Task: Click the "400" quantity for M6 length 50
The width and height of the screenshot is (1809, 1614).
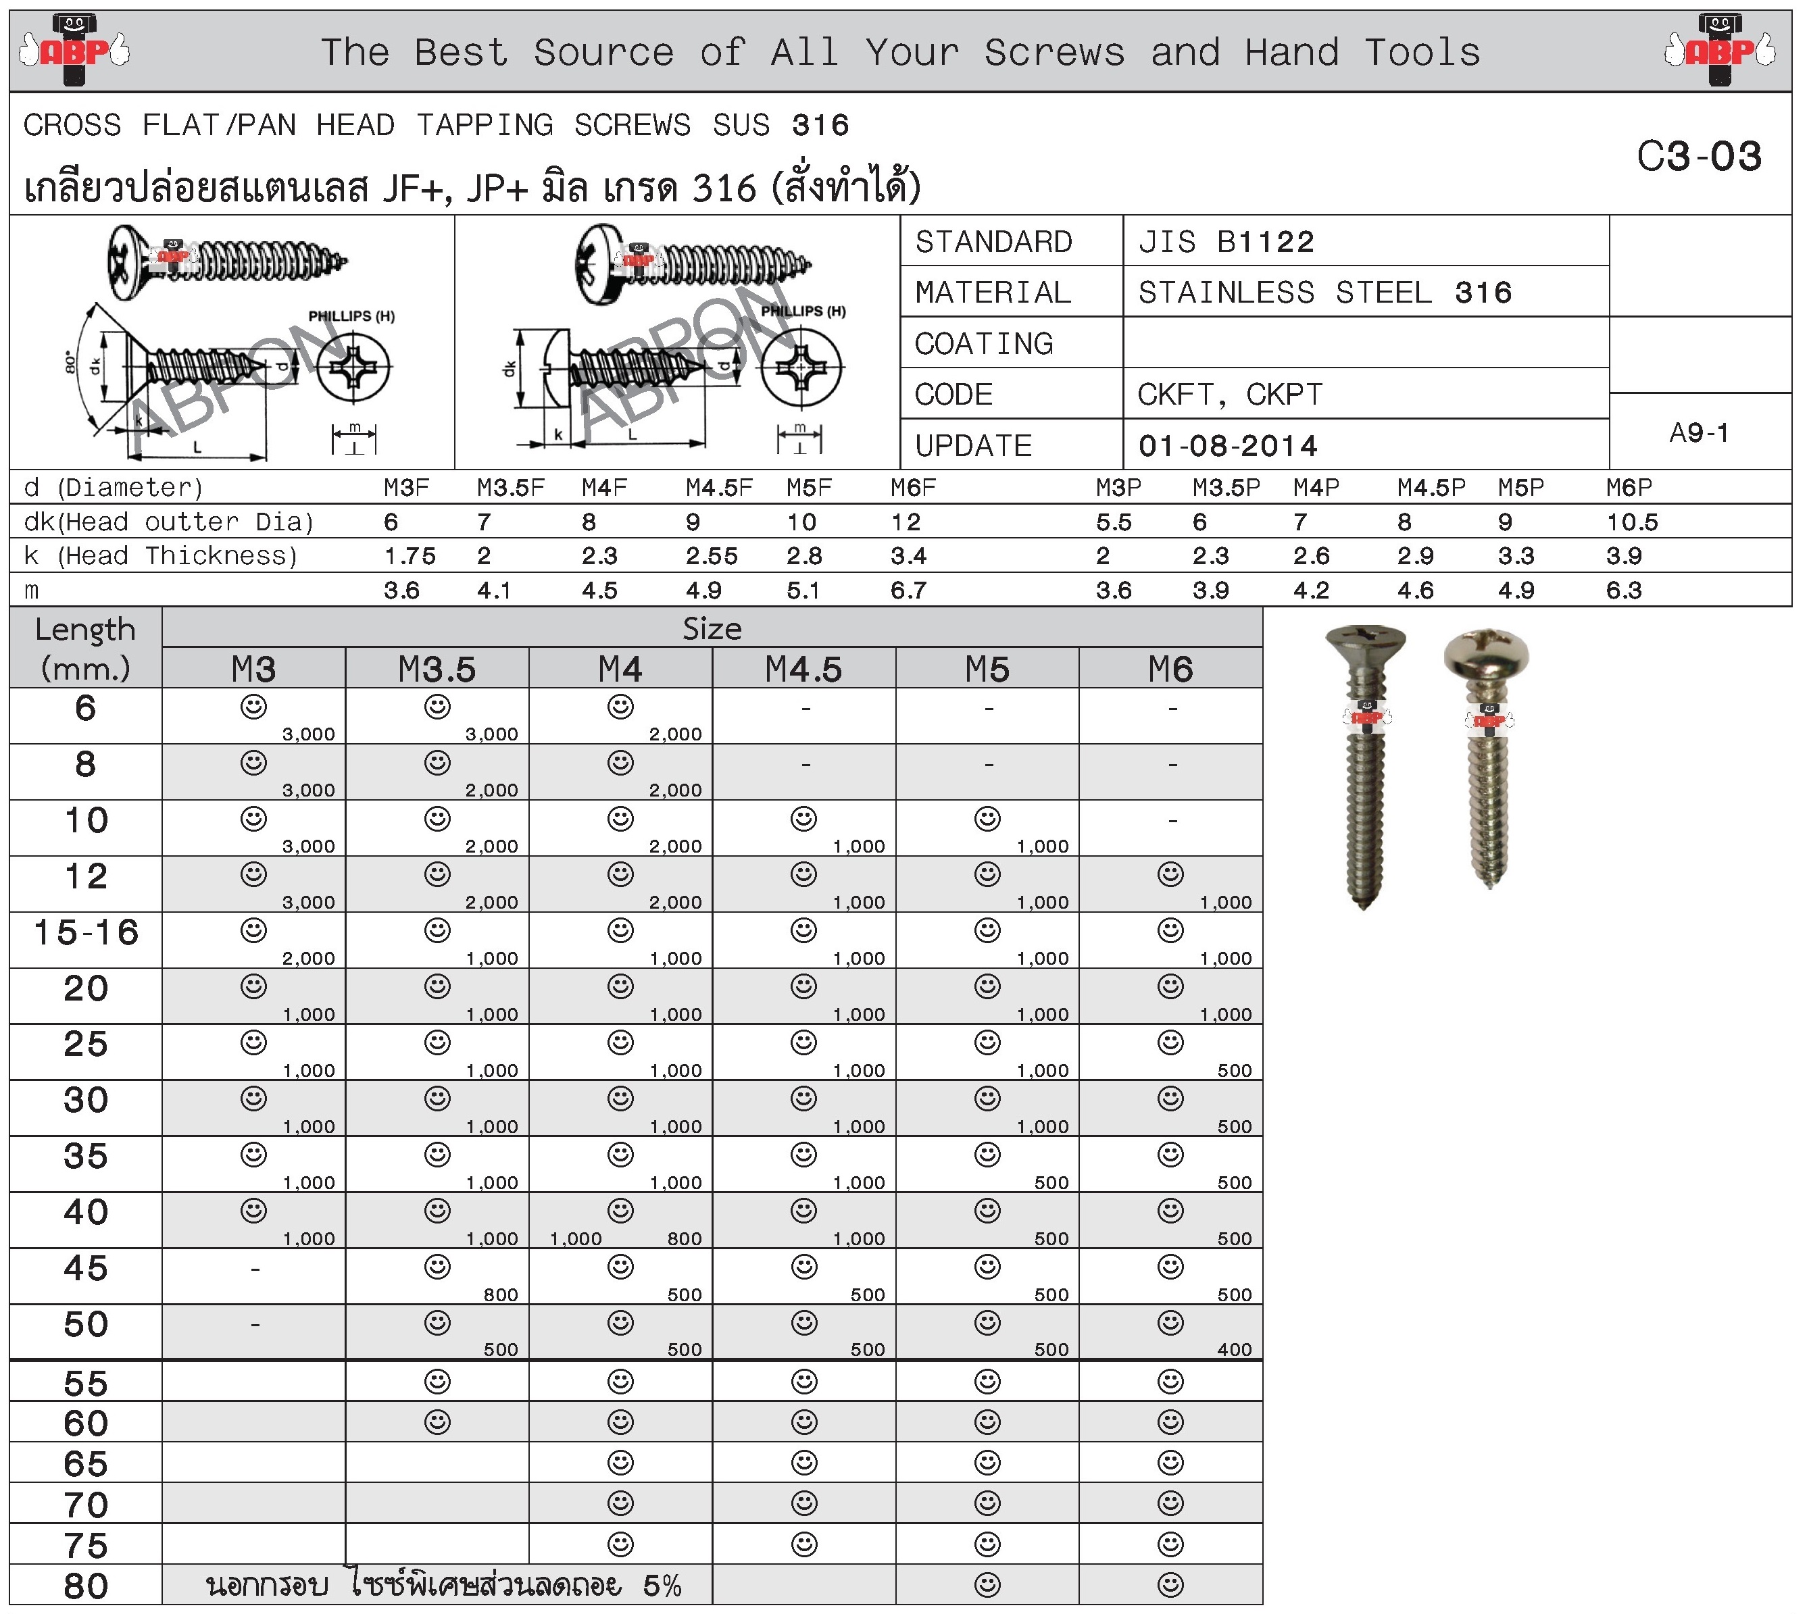Action: pyautogui.click(x=1236, y=1350)
